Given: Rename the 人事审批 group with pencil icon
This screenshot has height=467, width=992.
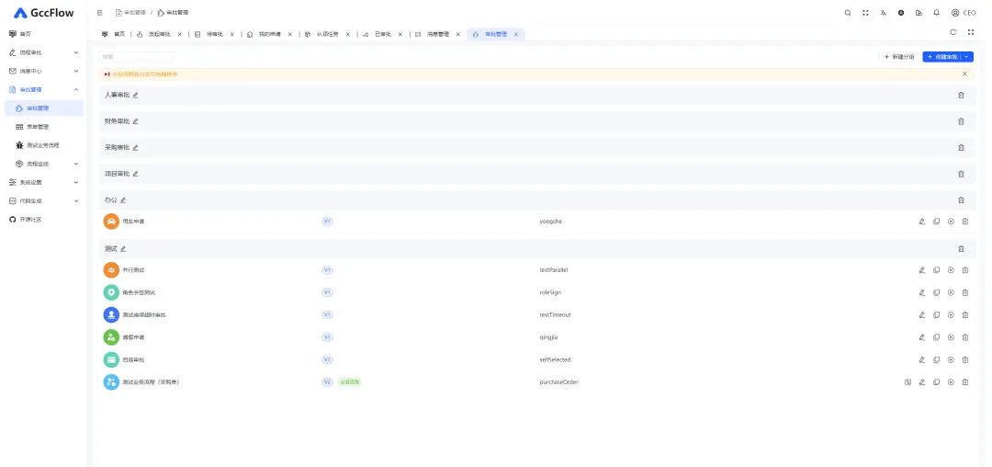Looking at the screenshot, I should [x=135, y=95].
